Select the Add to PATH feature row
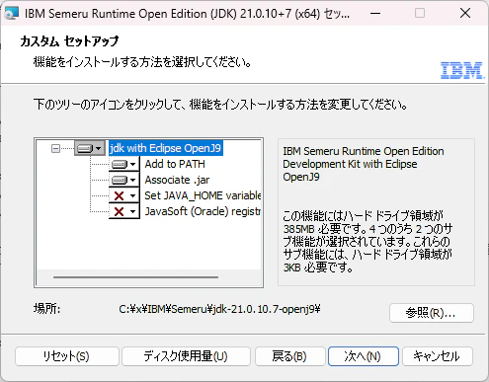This screenshot has height=382, width=489. [x=175, y=164]
